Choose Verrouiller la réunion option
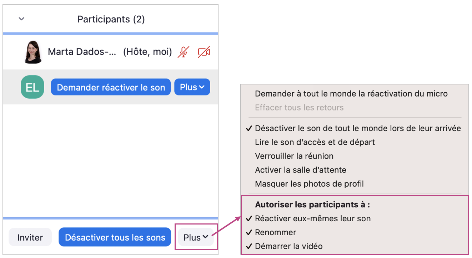This screenshot has width=472, height=258. pyautogui.click(x=294, y=156)
